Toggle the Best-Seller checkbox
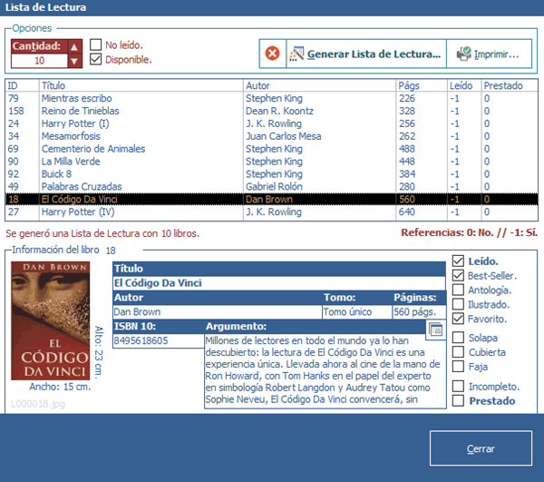 [x=458, y=276]
